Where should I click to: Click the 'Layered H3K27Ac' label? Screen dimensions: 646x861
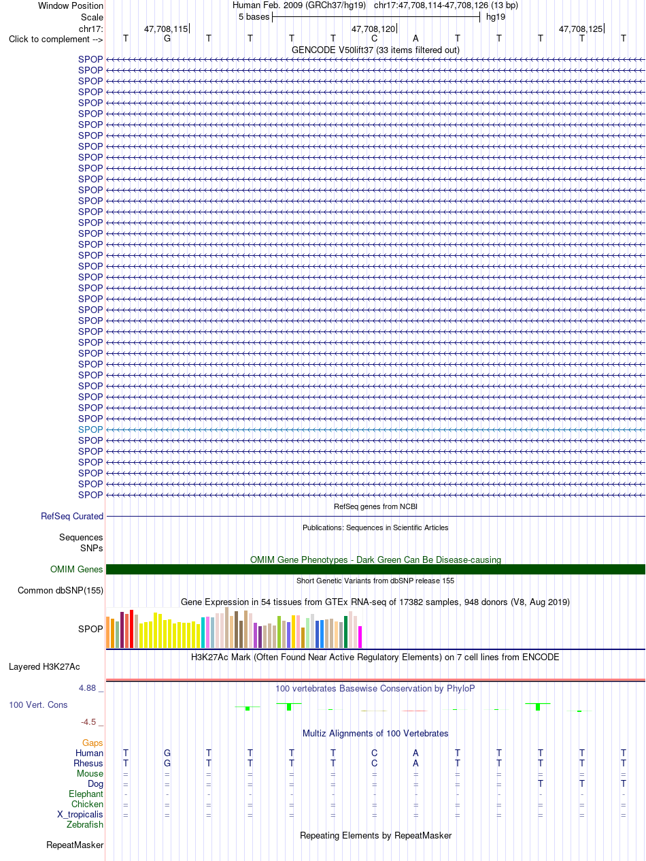click(44, 667)
